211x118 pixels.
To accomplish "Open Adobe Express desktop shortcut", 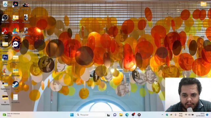I will point(15,4).
